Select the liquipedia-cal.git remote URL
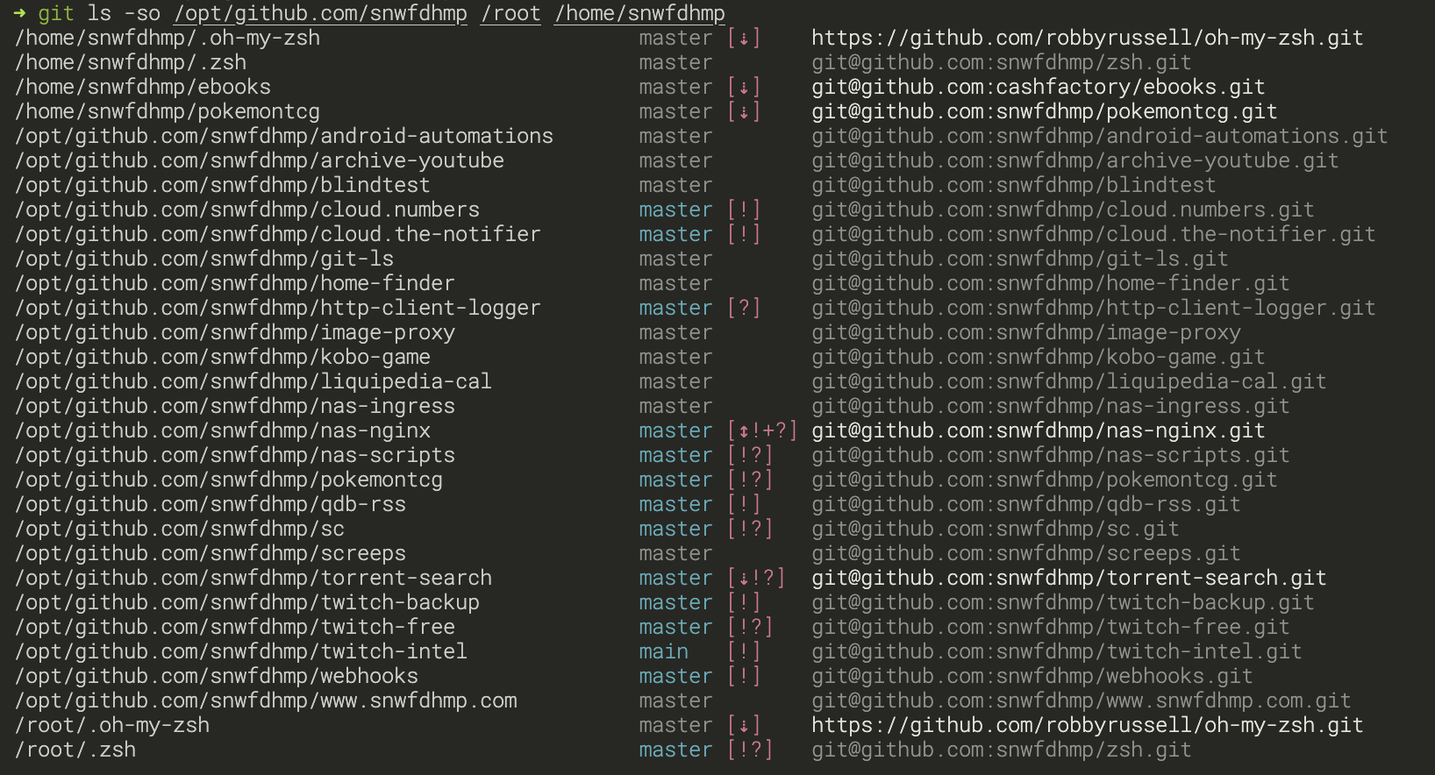Screen dimensions: 1435x775 click(x=1069, y=382)
